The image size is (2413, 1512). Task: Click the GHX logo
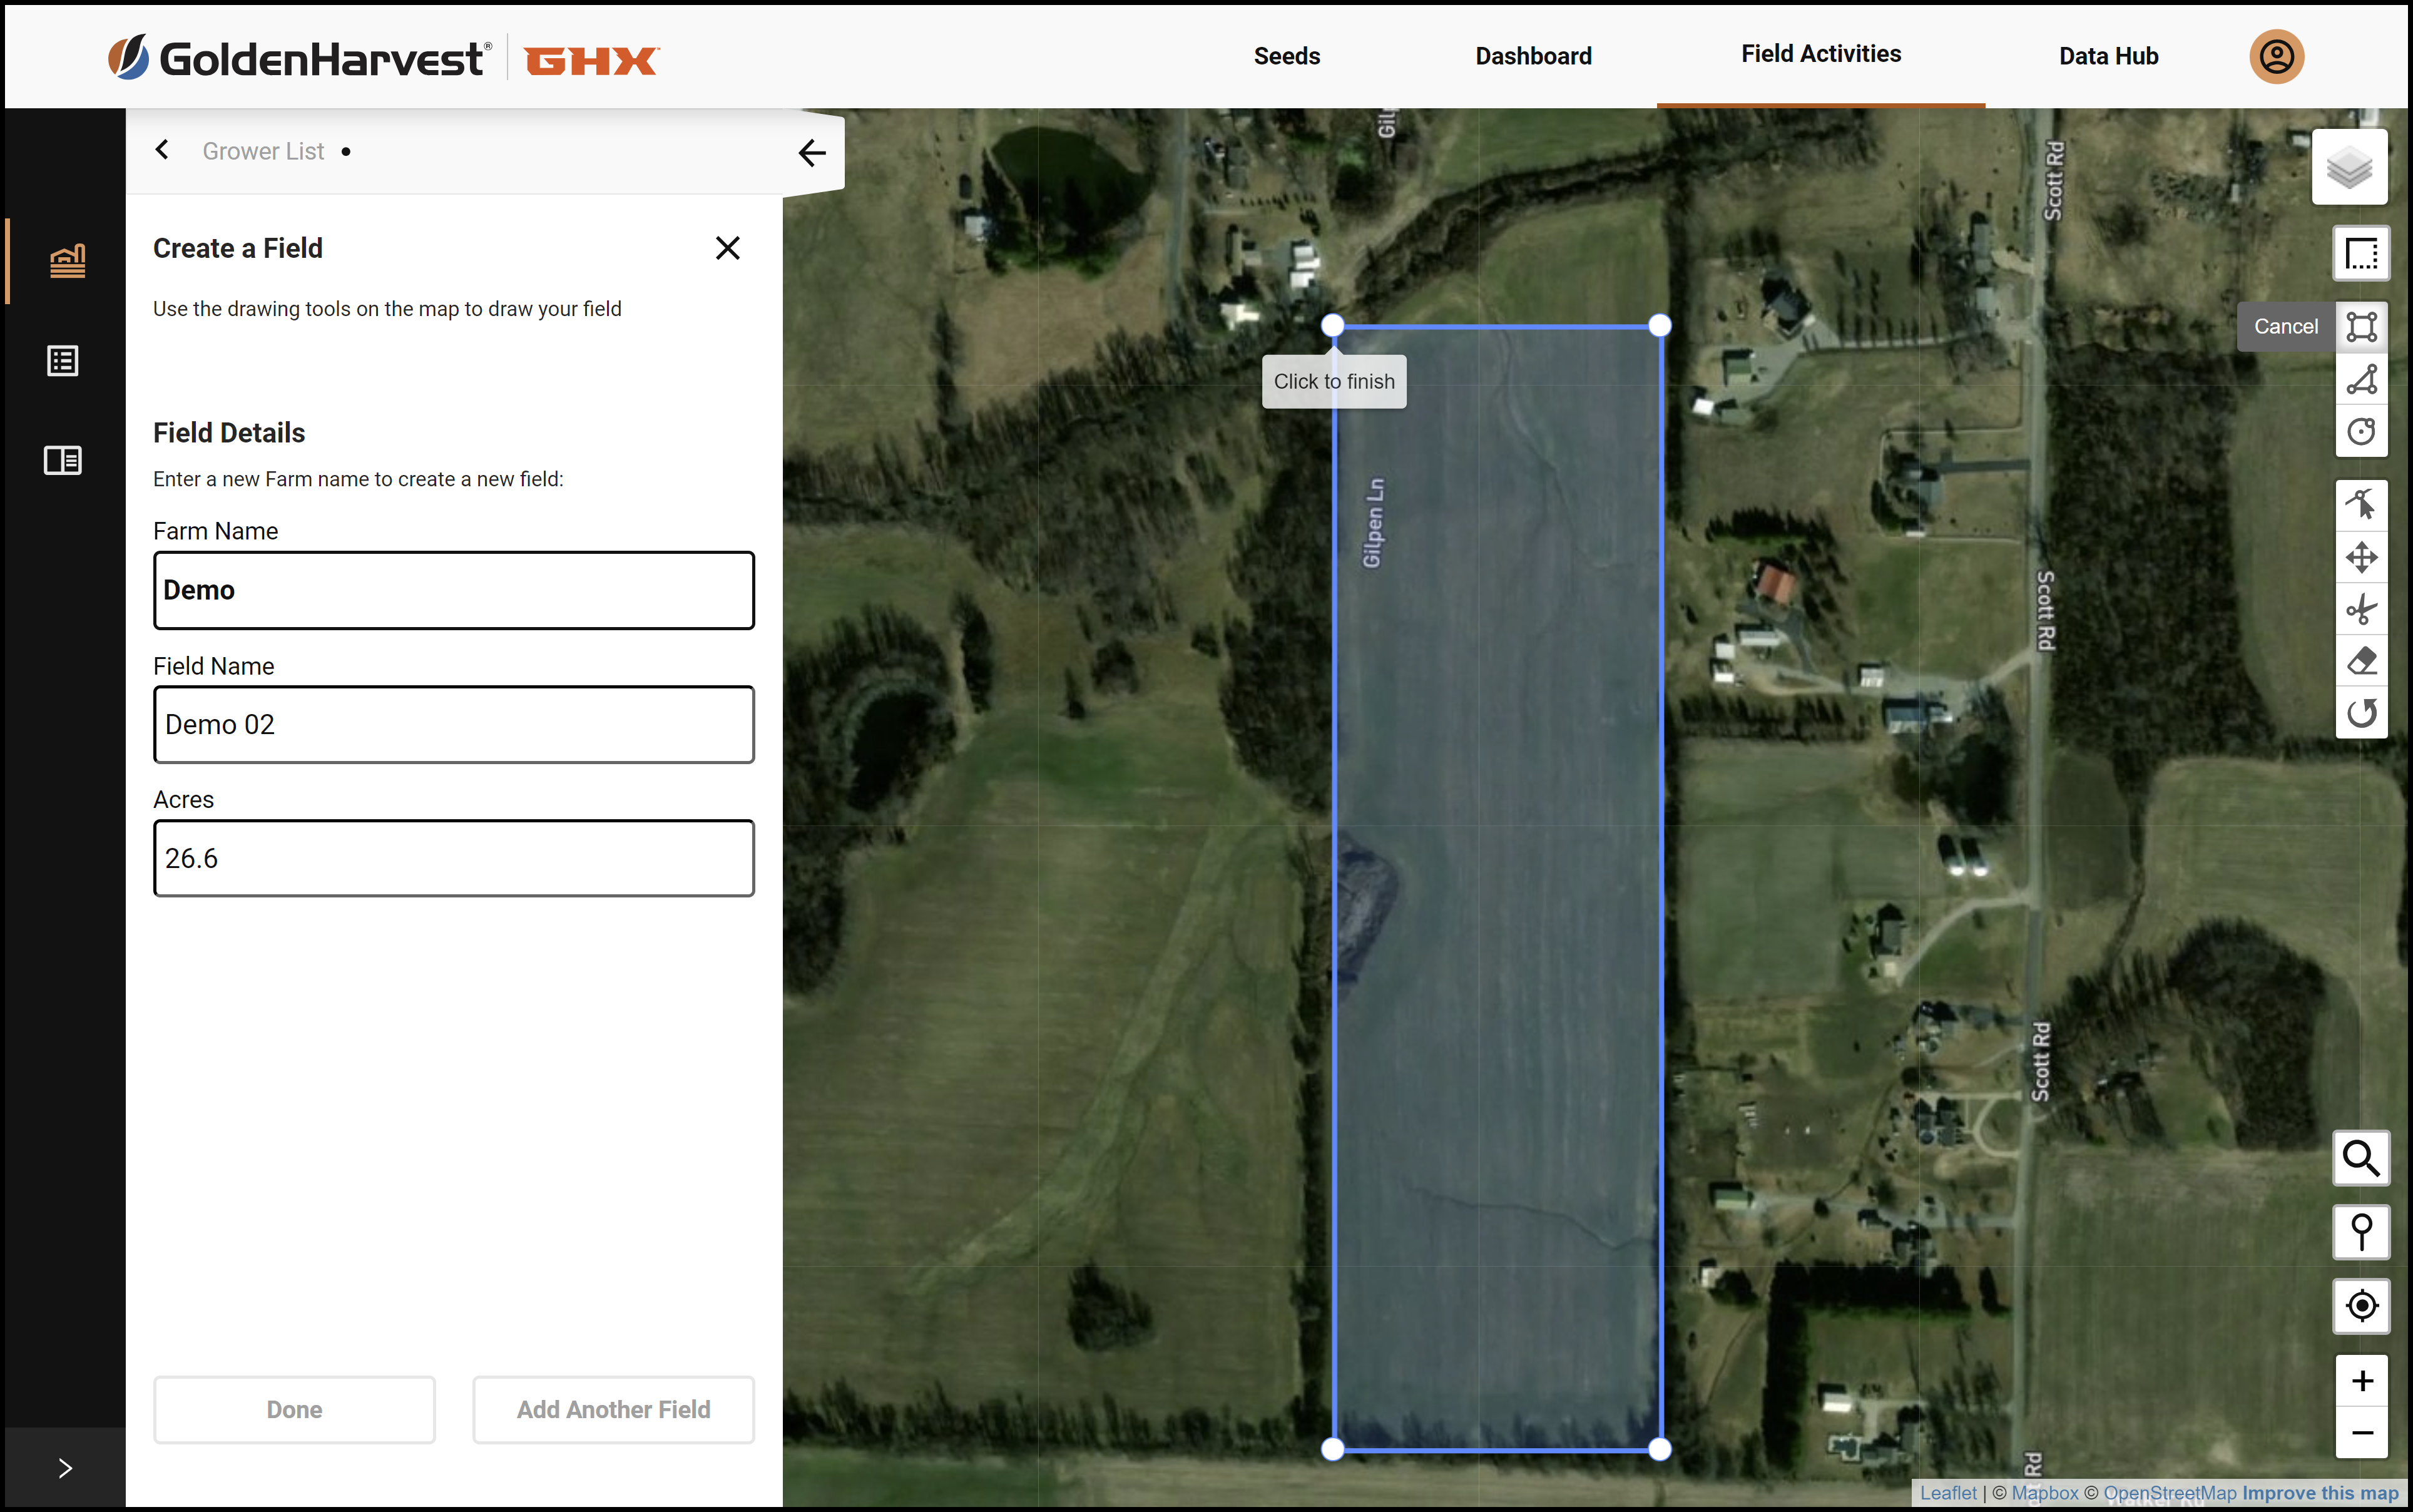coord(591,61)
